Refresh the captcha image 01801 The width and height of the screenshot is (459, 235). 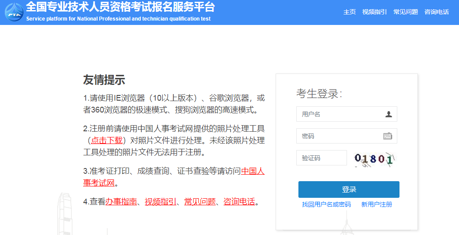point(374,158)
